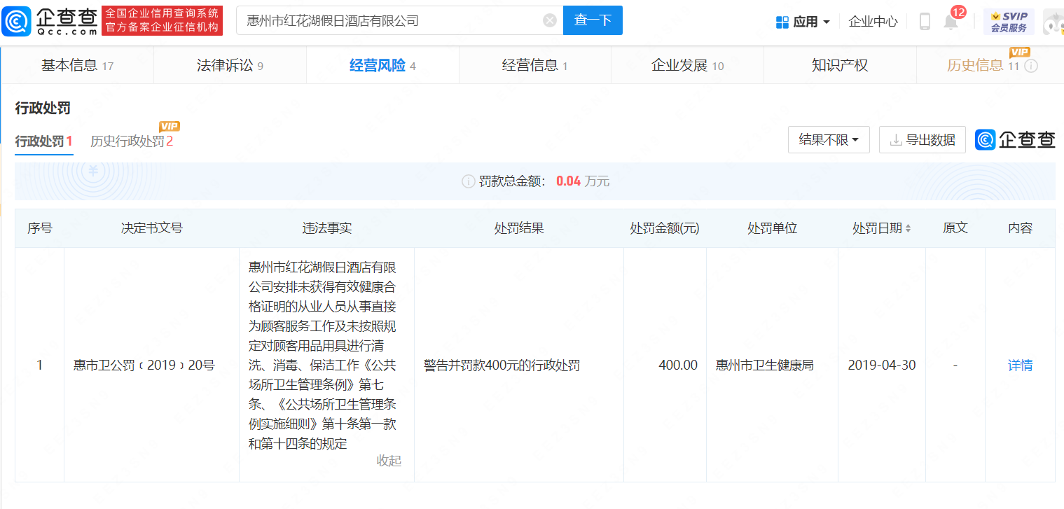
Task: Collapse violation text with 收起
Action: [x=389, y=460]
